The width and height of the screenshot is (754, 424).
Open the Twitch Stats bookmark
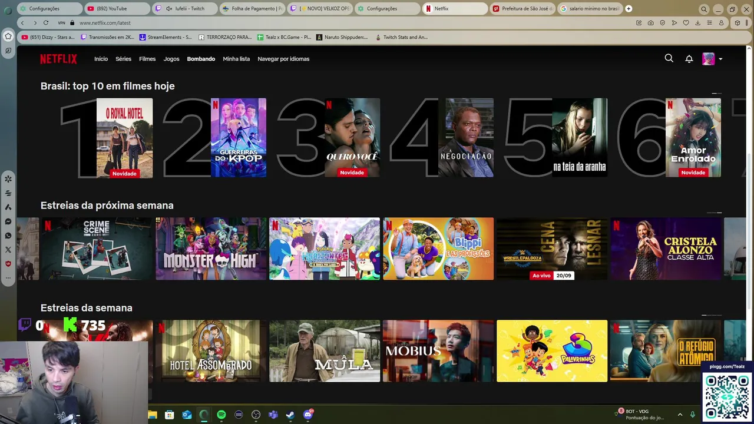401,37
